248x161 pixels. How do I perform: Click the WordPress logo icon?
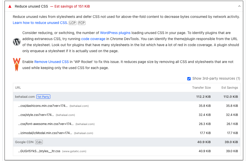pyautogui.click(x=17, y=42)
